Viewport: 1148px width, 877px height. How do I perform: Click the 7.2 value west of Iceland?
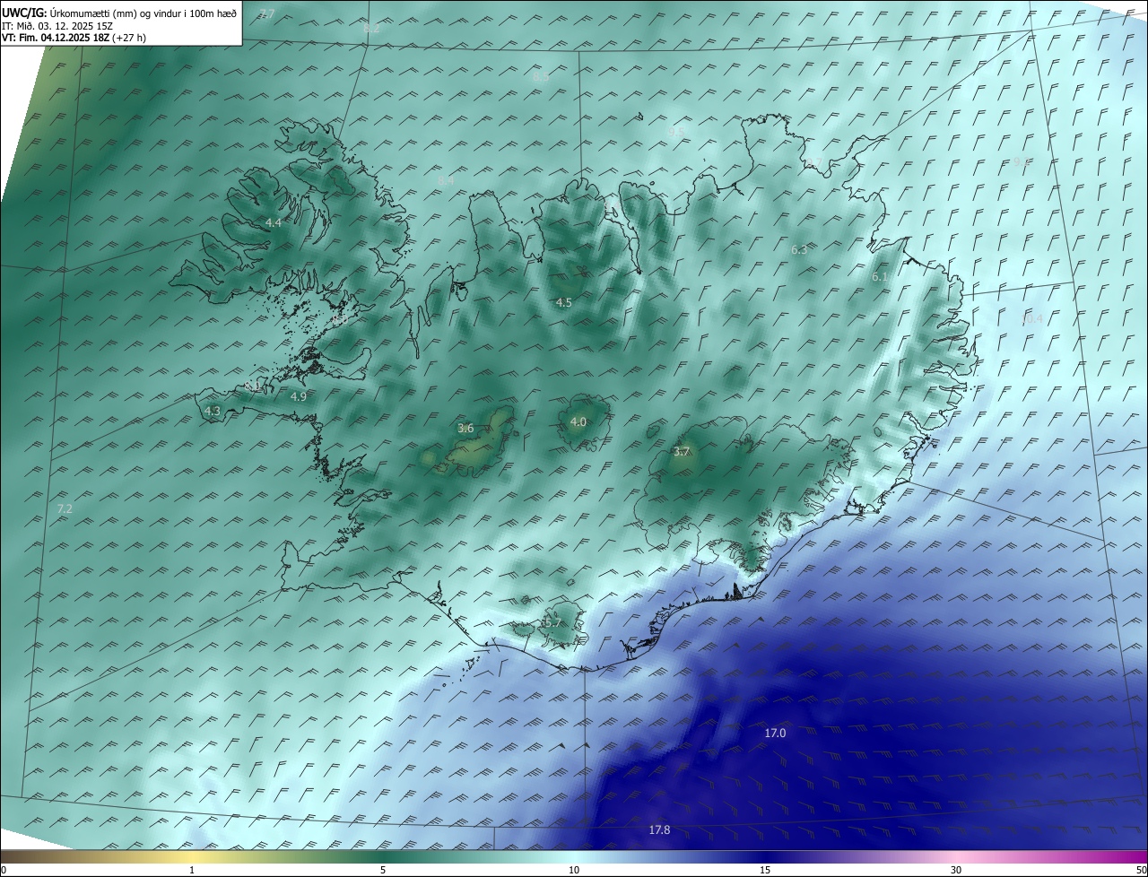click(x=65, y=509)
